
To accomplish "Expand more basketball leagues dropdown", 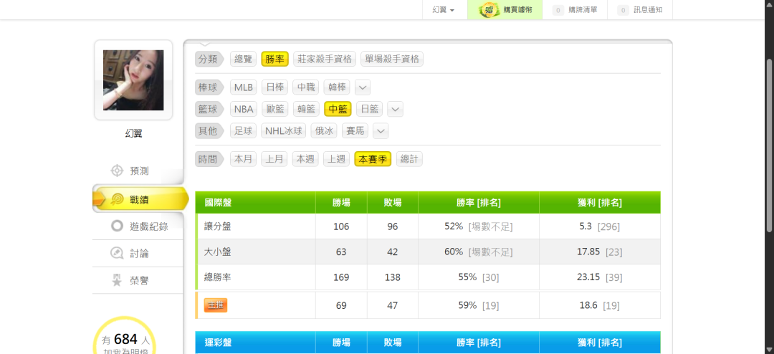I will click(x=395, y=109).
